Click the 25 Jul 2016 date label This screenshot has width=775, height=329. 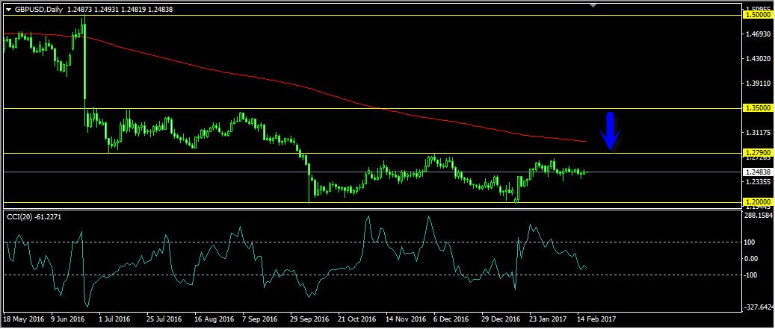pos(166,319)
